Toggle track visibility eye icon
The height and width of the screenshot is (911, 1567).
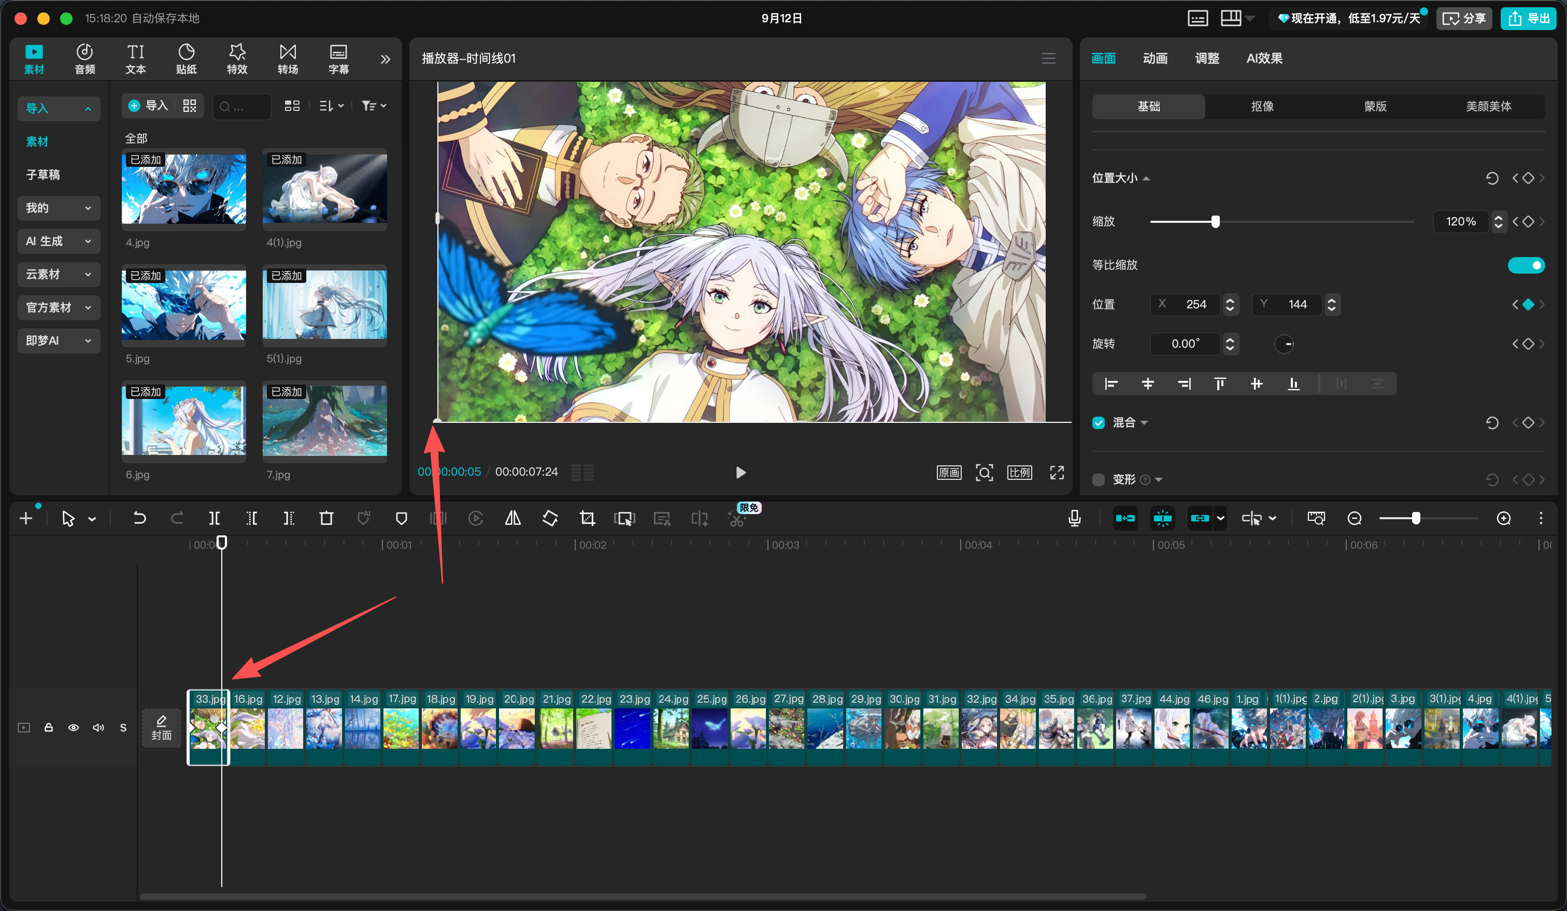click(74, 728)
